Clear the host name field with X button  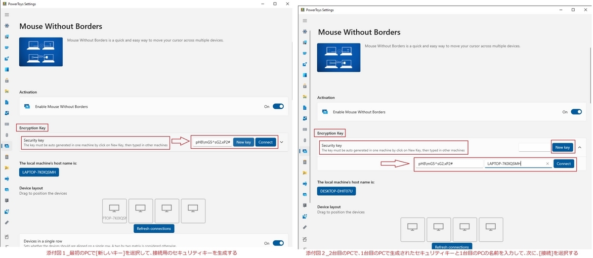(x=548, y=164)
